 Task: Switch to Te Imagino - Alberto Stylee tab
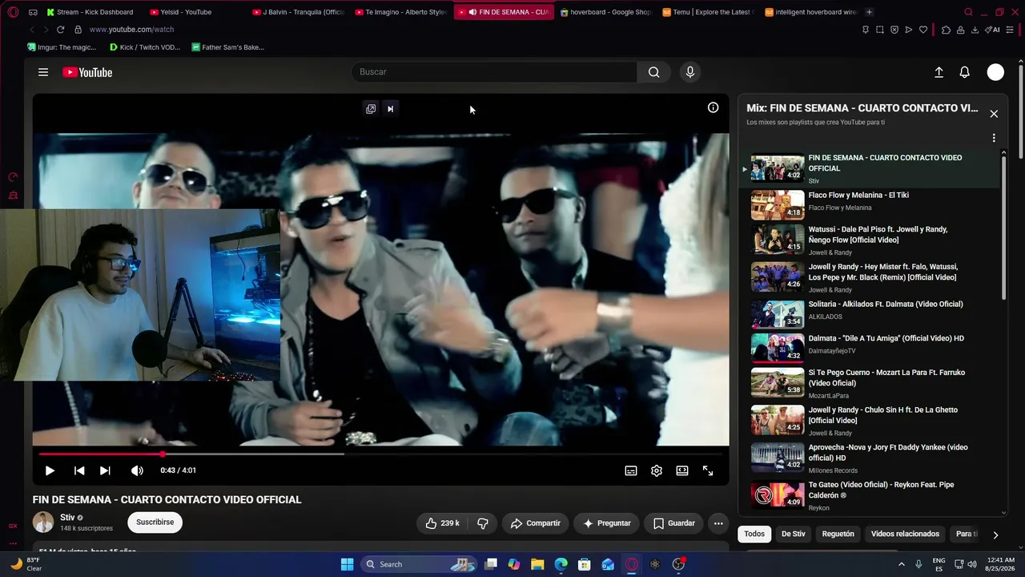pos(400,12)
